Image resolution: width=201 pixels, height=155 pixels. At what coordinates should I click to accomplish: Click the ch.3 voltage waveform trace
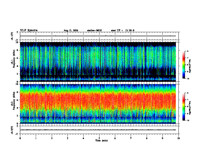[x=98, y=130]
